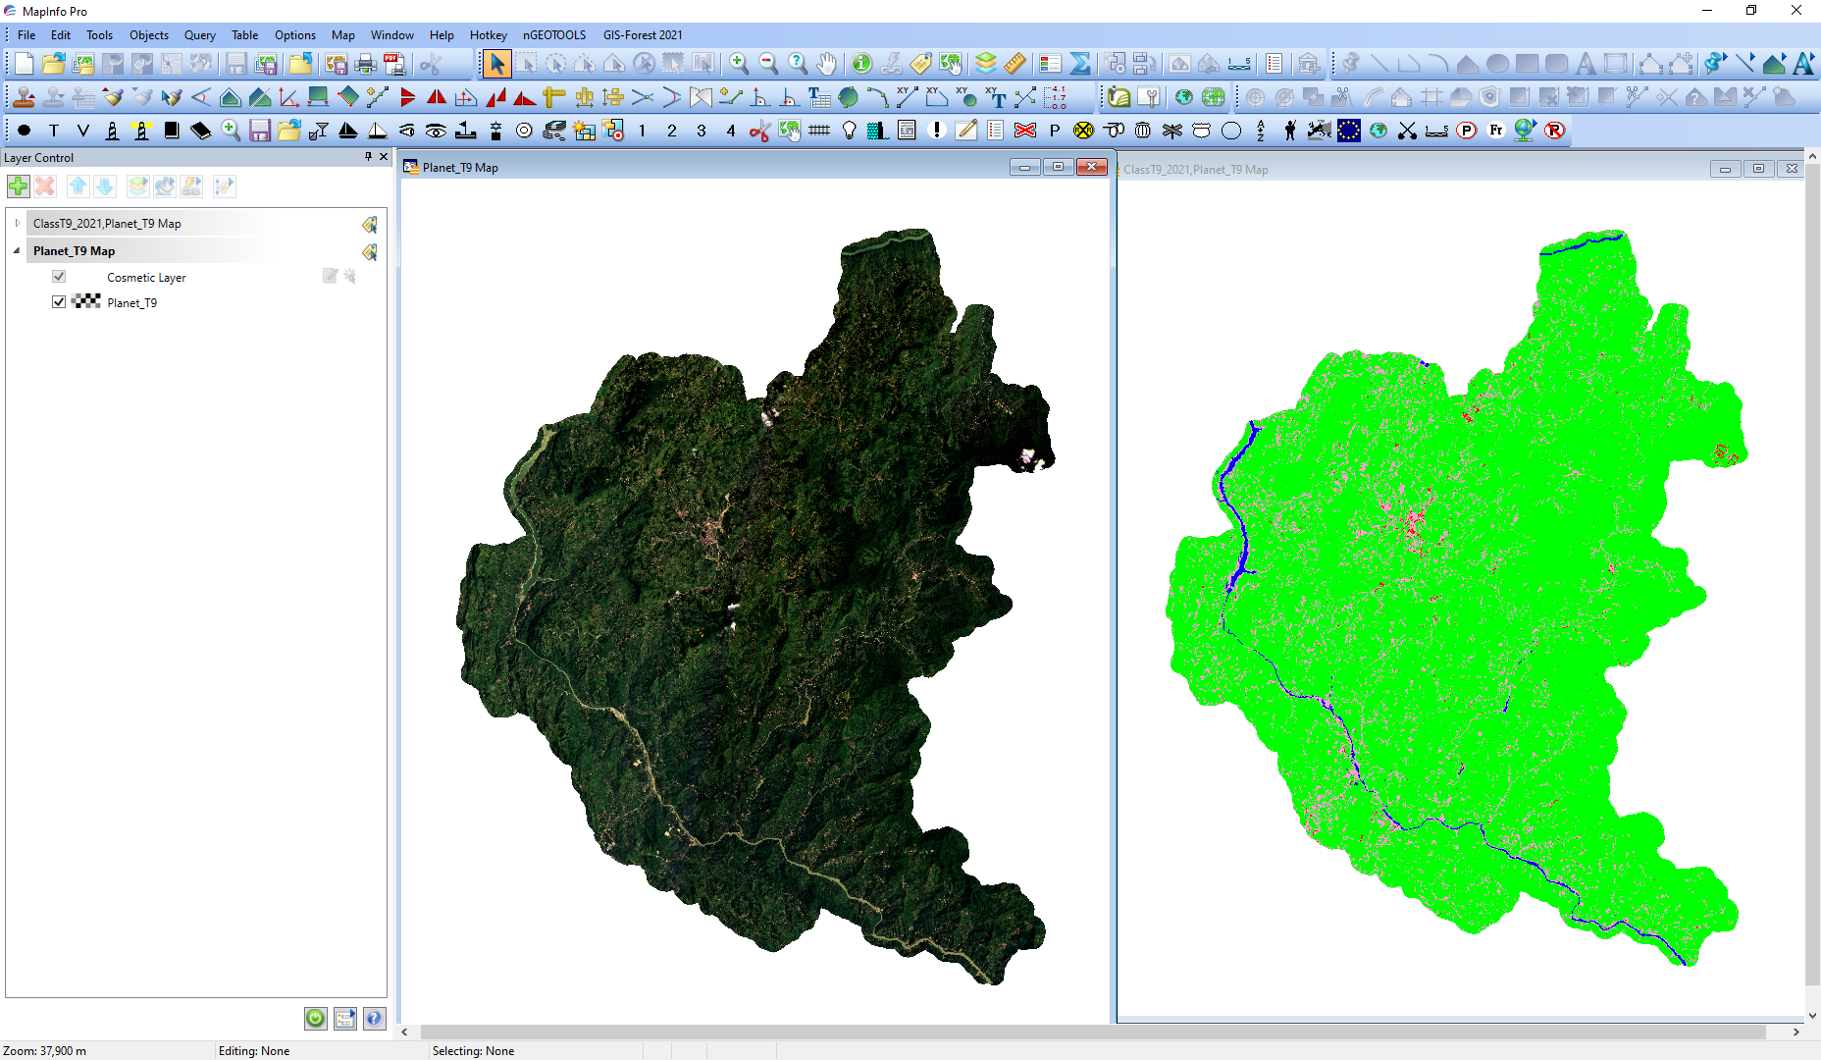This screenshot has width=1821, height=1060.
Task: Click the Sigma statistics icon
Action: coord(1080,64)
